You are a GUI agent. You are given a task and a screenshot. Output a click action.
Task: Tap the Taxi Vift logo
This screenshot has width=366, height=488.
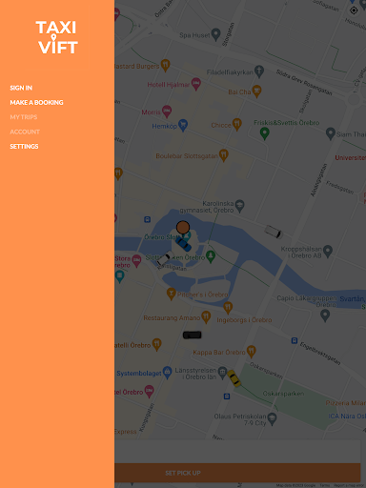pos(57,37)
